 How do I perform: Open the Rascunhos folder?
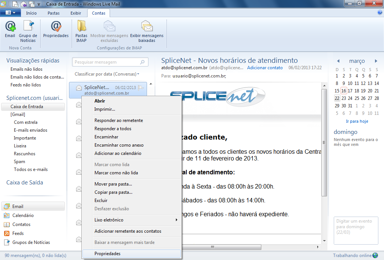coord(24,154)
